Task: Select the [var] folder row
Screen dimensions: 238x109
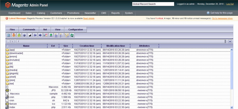Action: tap(118, 84)
